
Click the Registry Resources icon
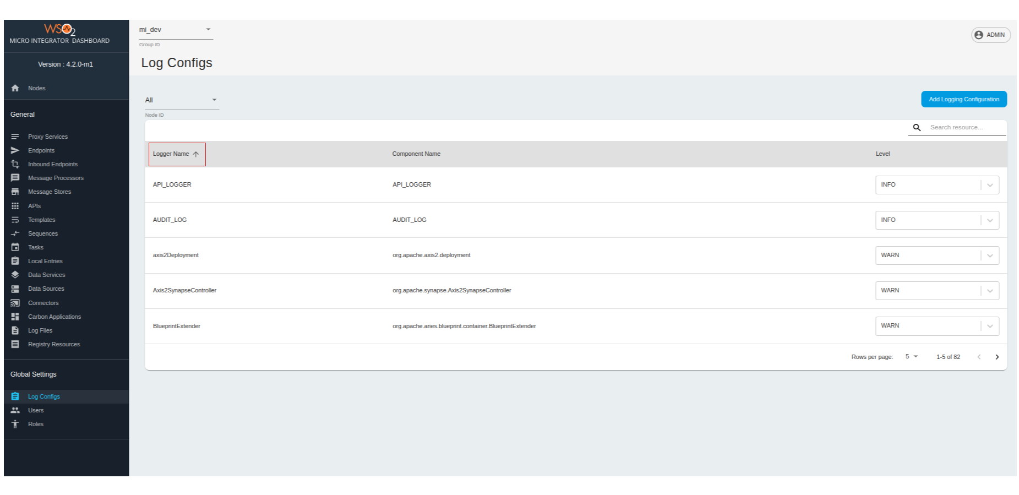(x=15, y=344)
